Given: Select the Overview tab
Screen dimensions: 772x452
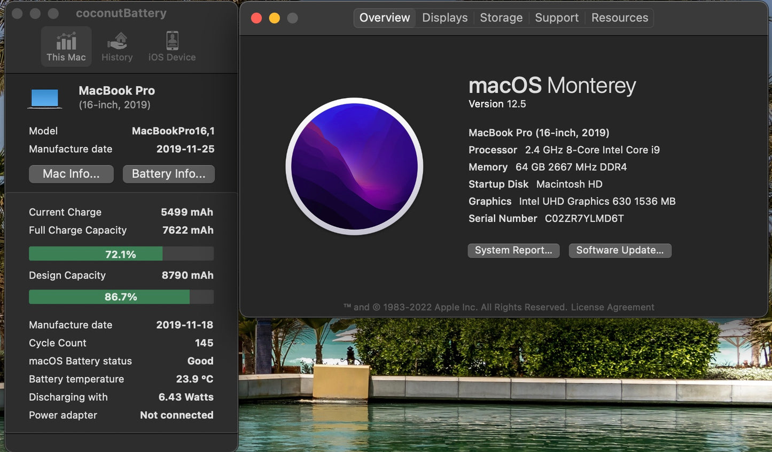Looking at the screenshot, I should click(384, 18).
